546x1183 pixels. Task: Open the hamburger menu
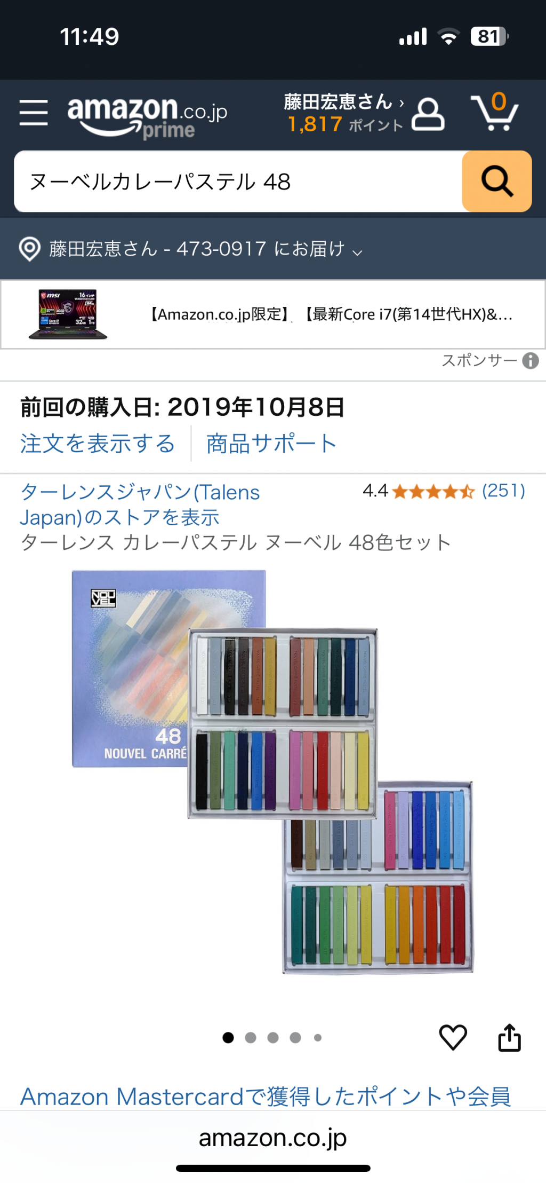34,113
